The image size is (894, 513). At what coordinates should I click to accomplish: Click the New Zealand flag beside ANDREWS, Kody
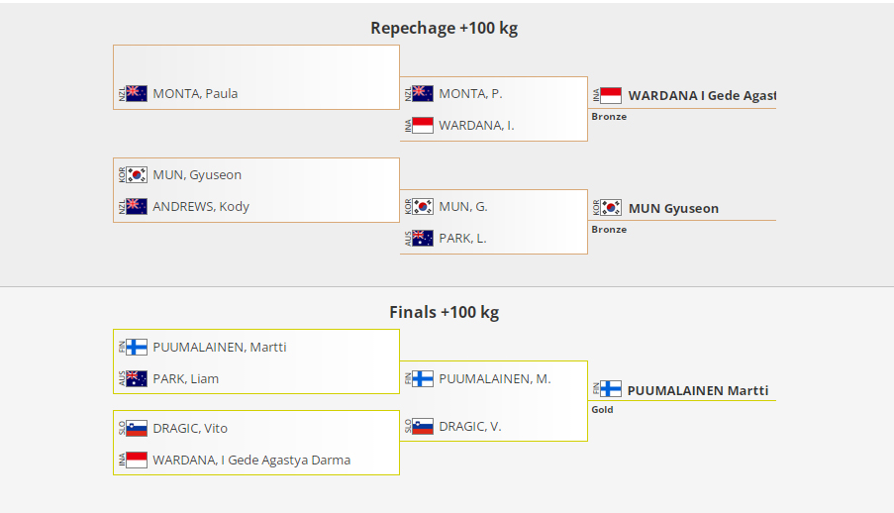tap(137, 207)
